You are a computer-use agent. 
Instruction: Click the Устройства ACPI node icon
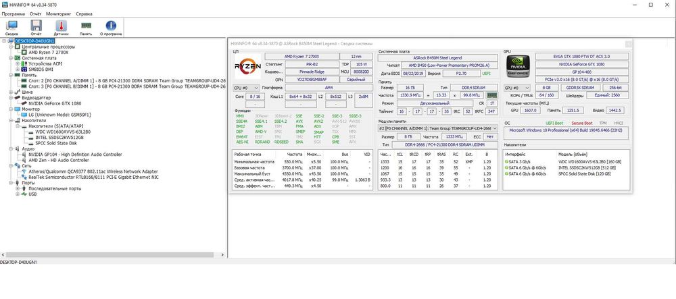24,63
